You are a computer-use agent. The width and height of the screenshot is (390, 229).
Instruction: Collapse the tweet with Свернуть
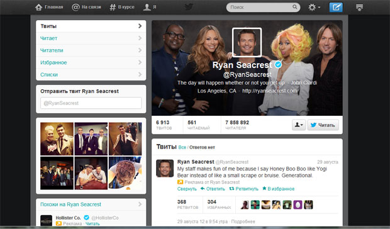[x=187, y=189]
